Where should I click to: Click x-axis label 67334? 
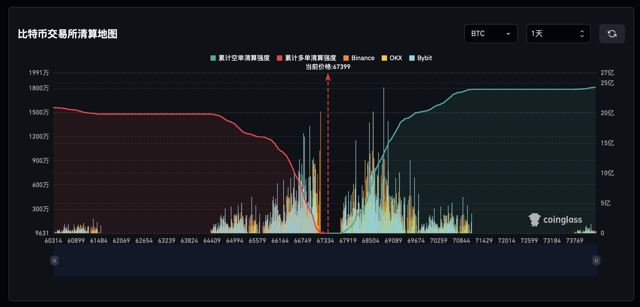325,241
